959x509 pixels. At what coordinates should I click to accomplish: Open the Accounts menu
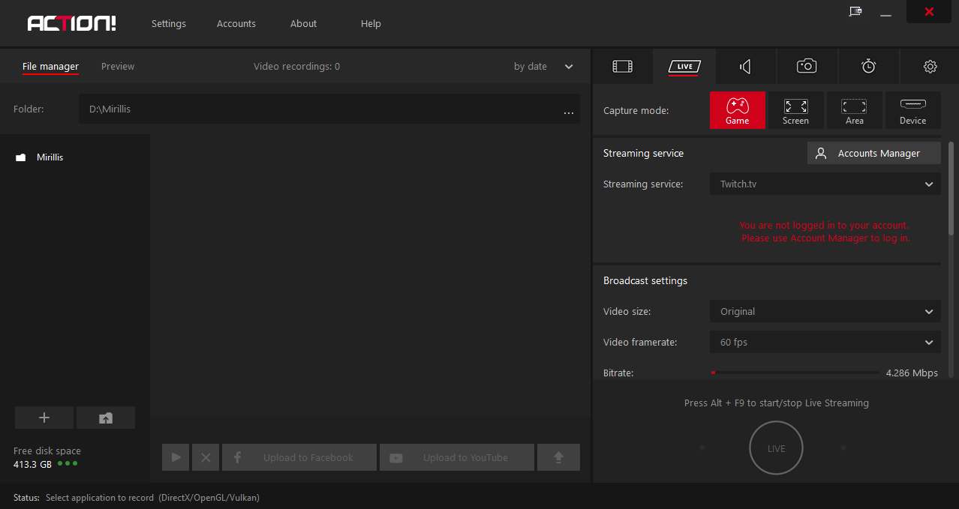point(236,23)
